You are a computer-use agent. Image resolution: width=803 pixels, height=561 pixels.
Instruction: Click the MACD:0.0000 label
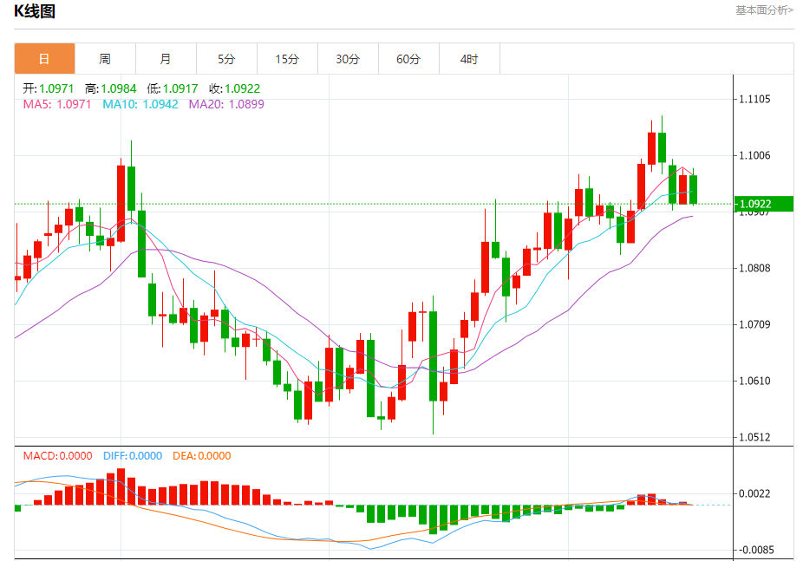point(57,455)
